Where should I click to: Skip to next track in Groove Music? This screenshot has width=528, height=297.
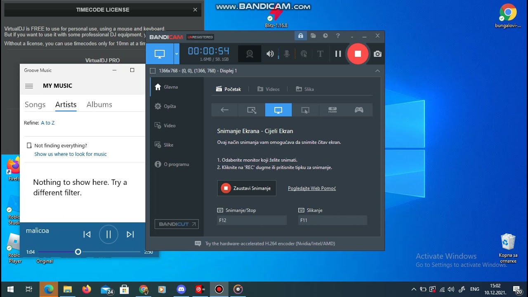pos(130,234)
